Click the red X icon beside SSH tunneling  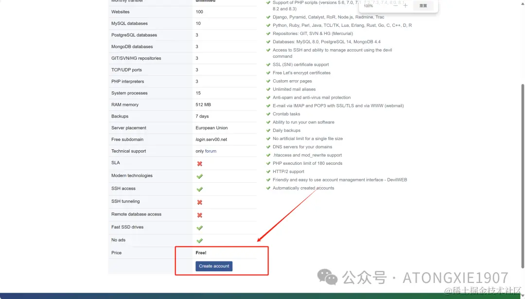(x=200, y=202)
